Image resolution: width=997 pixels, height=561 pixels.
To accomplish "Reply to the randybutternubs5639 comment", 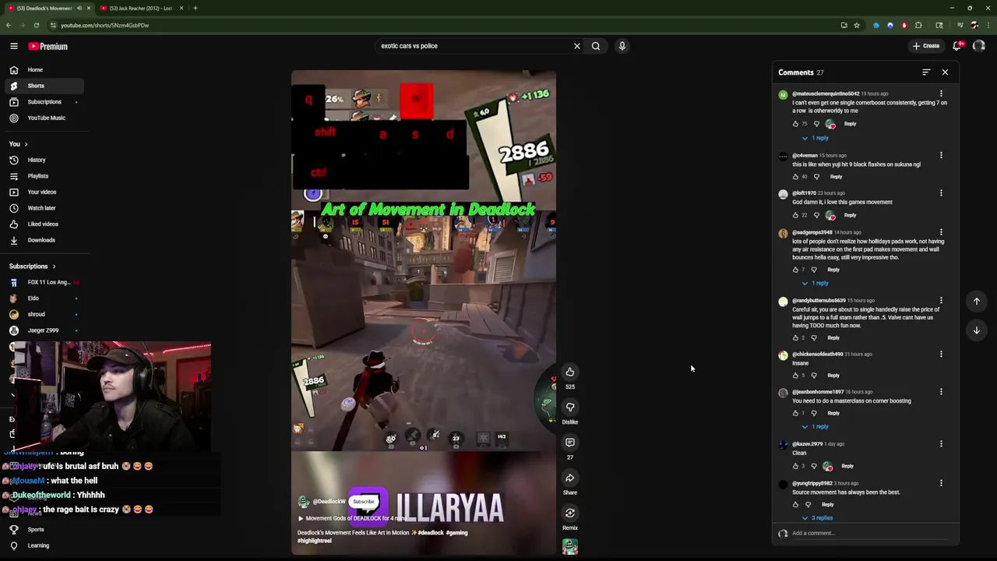I will pyautogui.click(x=833, y=338).
